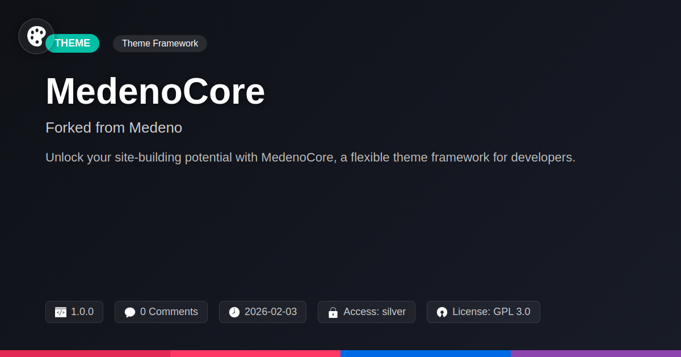Click the code version icon

coord(61,312)
